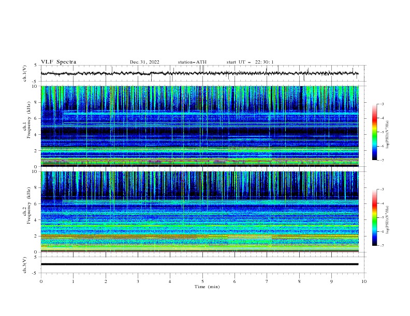The image size is (410, 316).
Task: Click the ch.3 voltage trace line
Action: pyautogui.click(x=199, y=264)
